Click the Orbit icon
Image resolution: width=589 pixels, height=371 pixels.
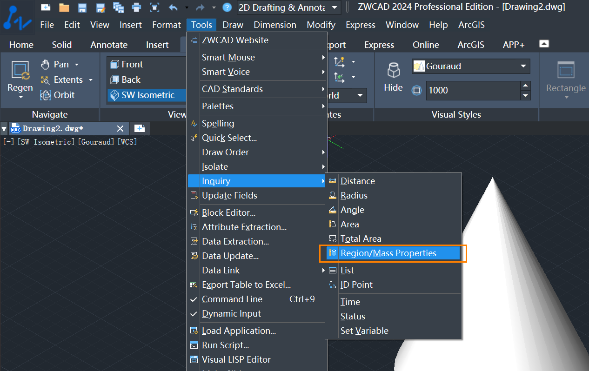45,95
